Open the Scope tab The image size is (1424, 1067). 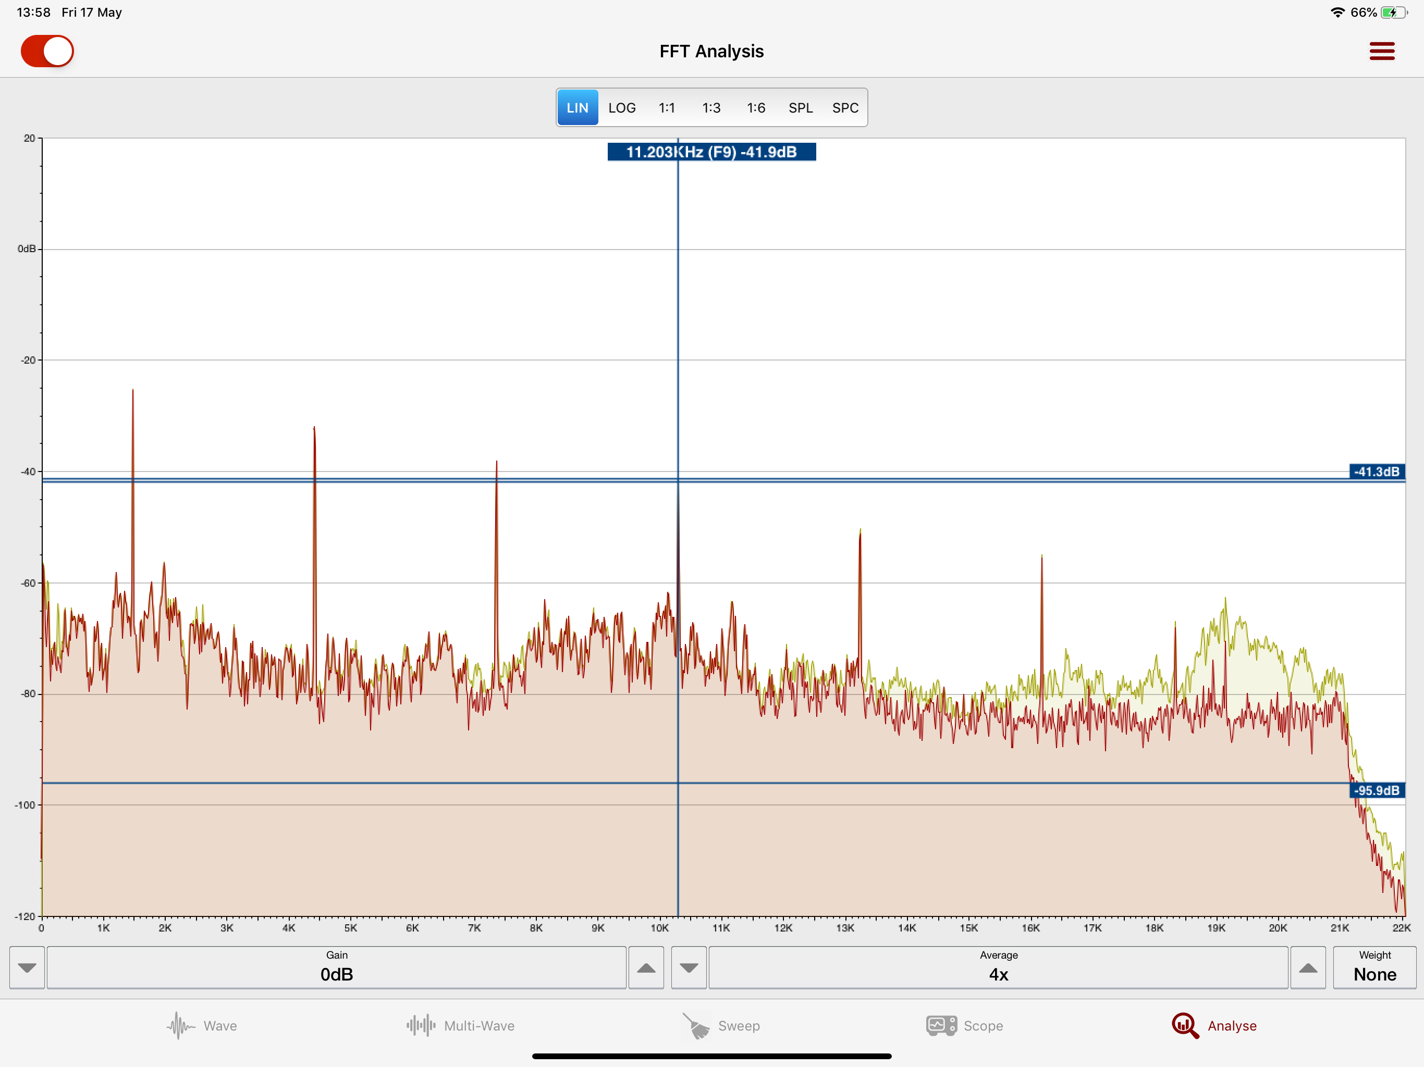click(964, 1026)
